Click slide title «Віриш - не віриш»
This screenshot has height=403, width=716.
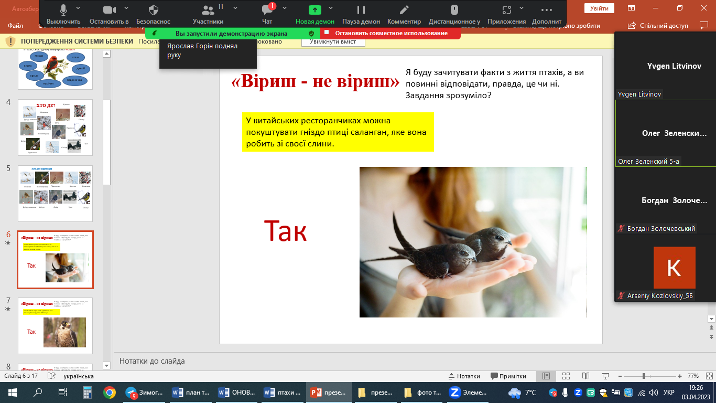pyautogui.click(x=316, y=82)
